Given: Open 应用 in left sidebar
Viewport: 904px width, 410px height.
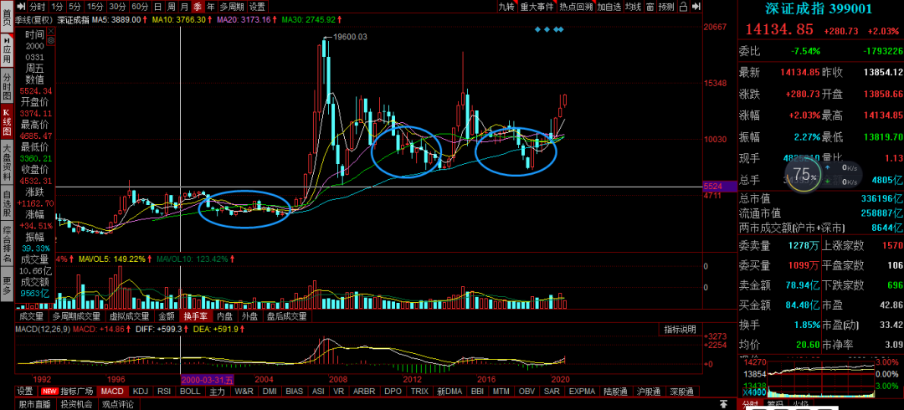Looking at the screenshot, I should (x=7, y=51).
